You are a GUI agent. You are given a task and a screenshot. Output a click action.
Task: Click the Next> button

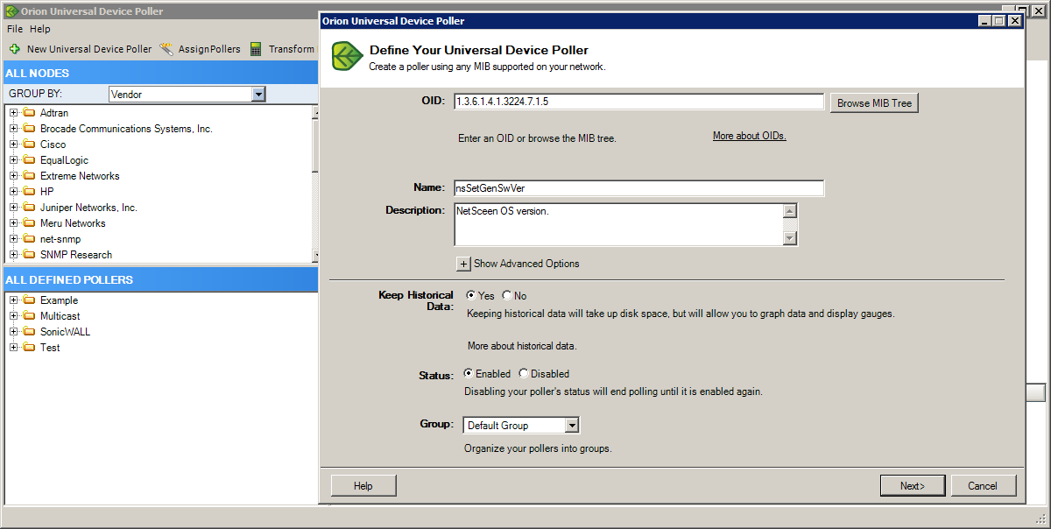click(x=912, y=486)
